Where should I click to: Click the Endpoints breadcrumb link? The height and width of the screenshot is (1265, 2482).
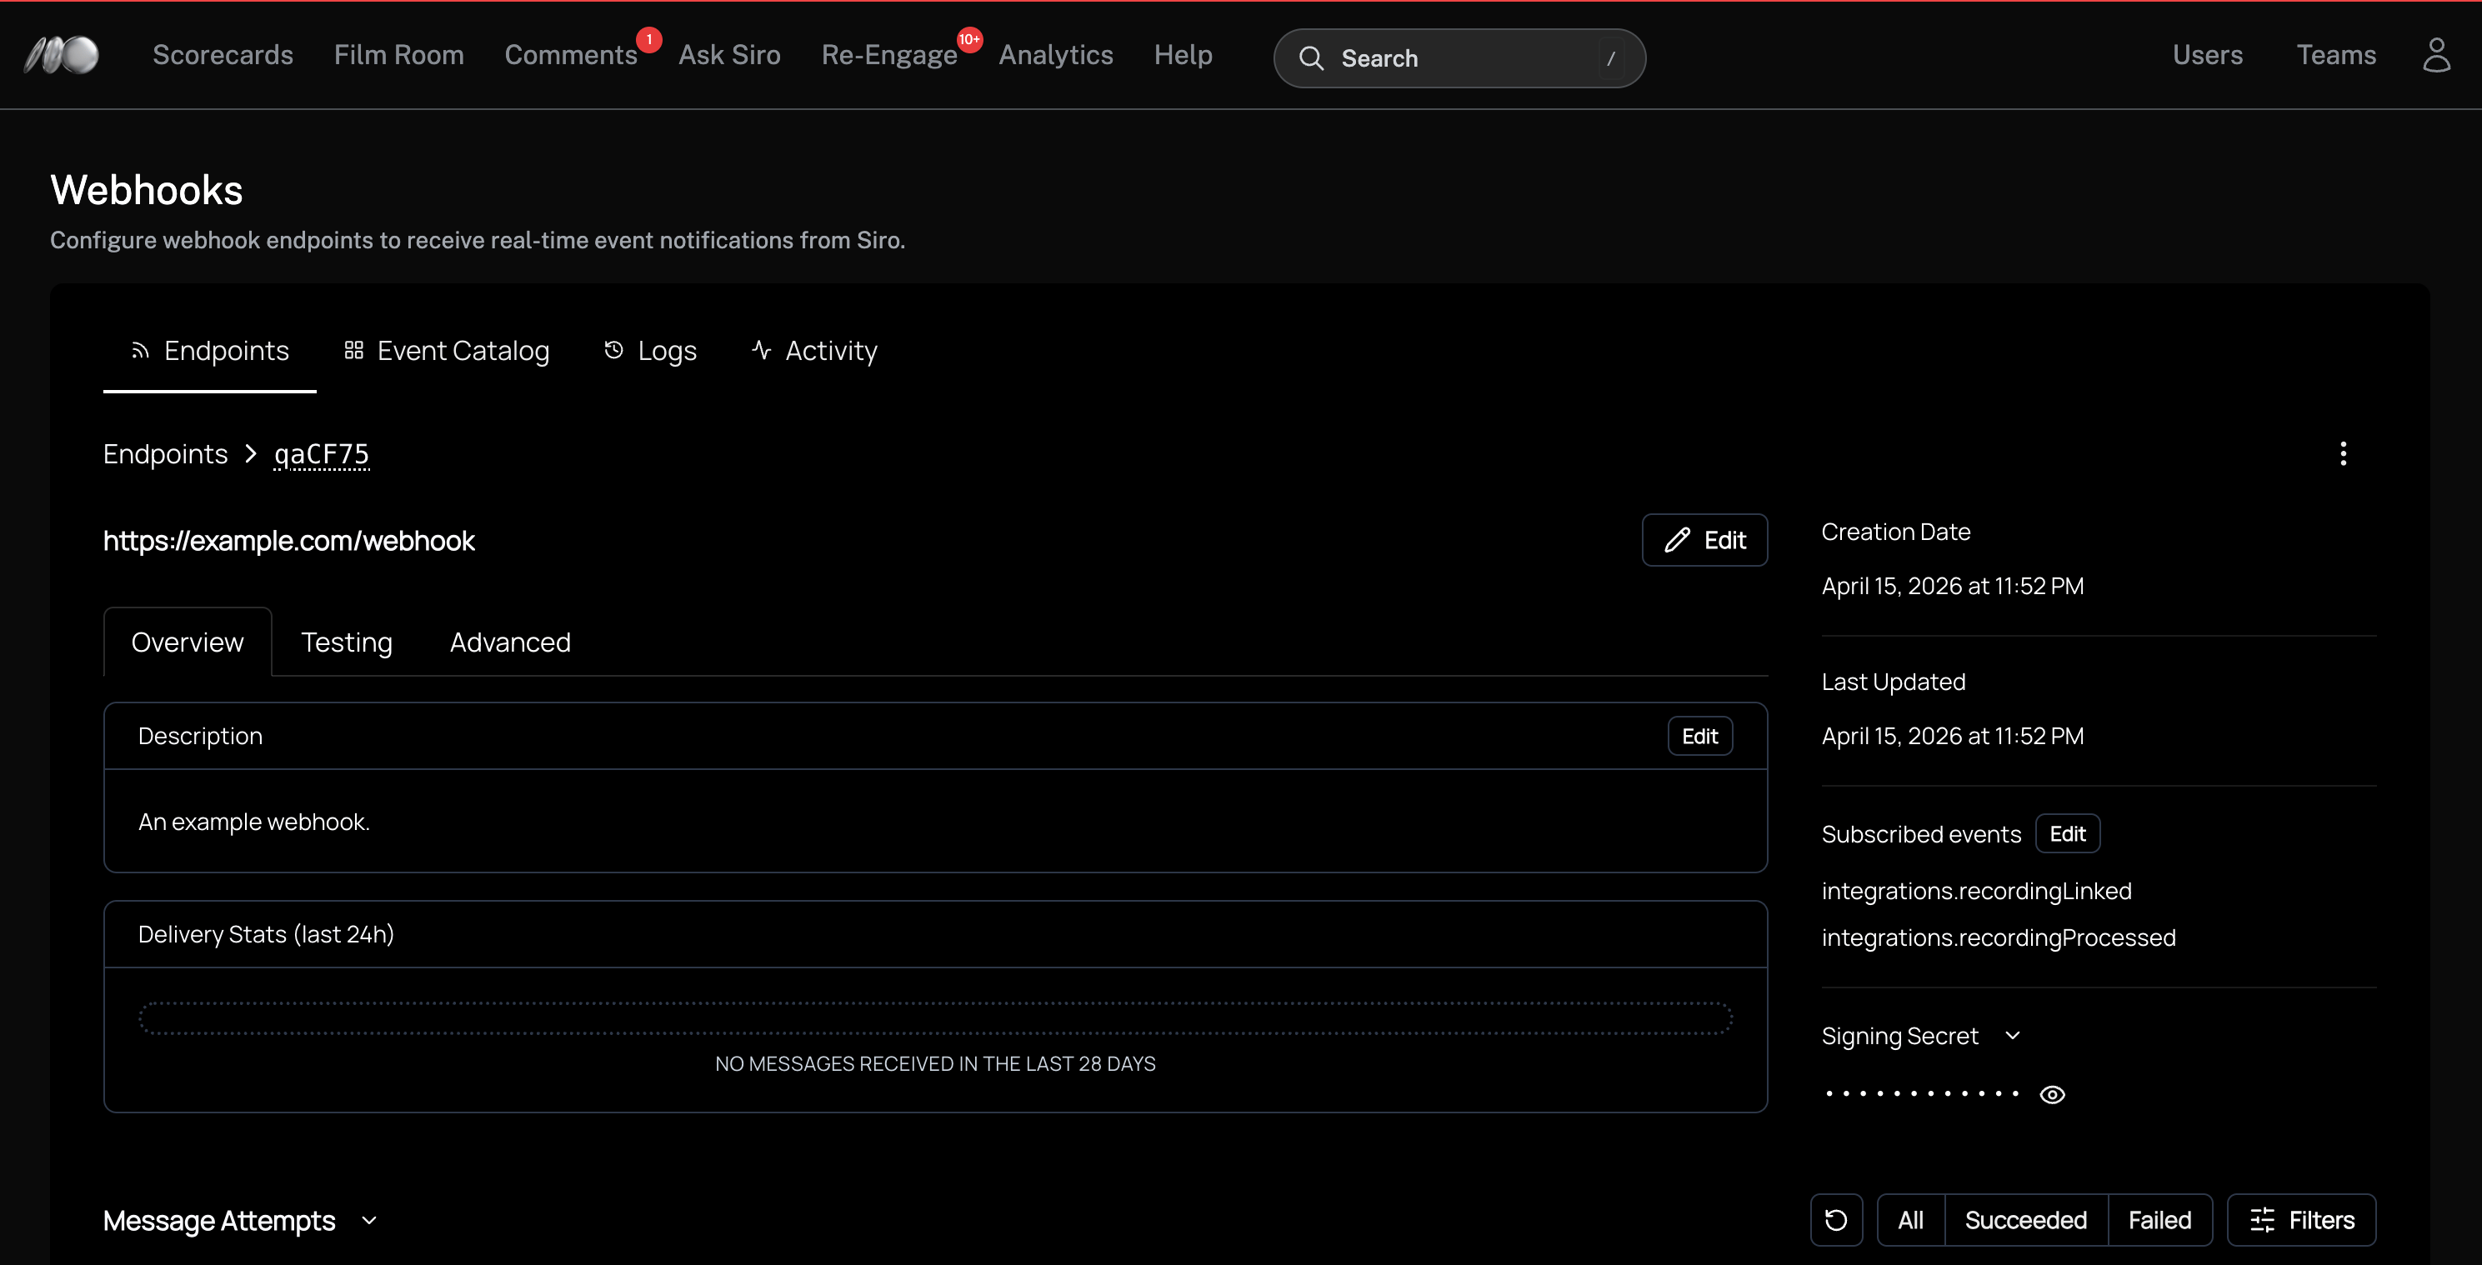[x=166, y=454]
